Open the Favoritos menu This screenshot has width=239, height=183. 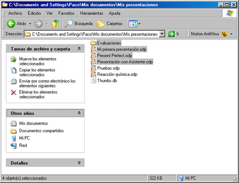(66, 13)
